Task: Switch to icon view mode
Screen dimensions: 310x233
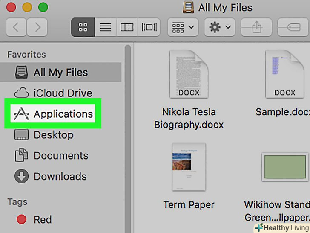Action: (x=83, y=28)
